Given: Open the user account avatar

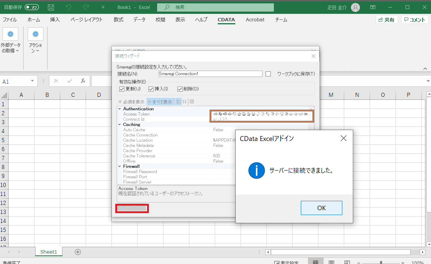Looking at the screenshot, I should click(x=355, y=7).
